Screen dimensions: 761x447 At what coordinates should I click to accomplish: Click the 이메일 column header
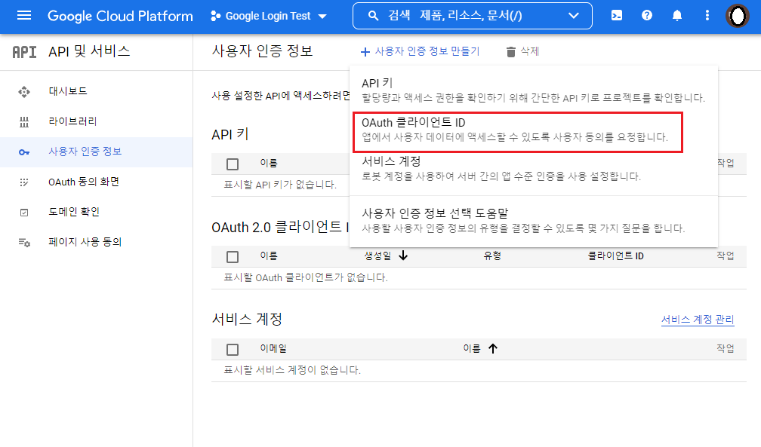273,348
